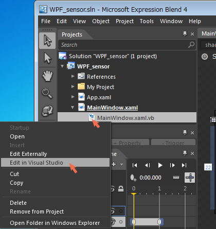Close the Projects panel
Image resolution: width=216 pixels, height=229 pixels.
[x=192, y=34]
